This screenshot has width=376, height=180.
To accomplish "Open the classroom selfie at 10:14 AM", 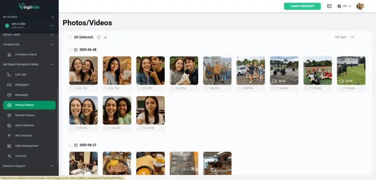I will 150,110.
